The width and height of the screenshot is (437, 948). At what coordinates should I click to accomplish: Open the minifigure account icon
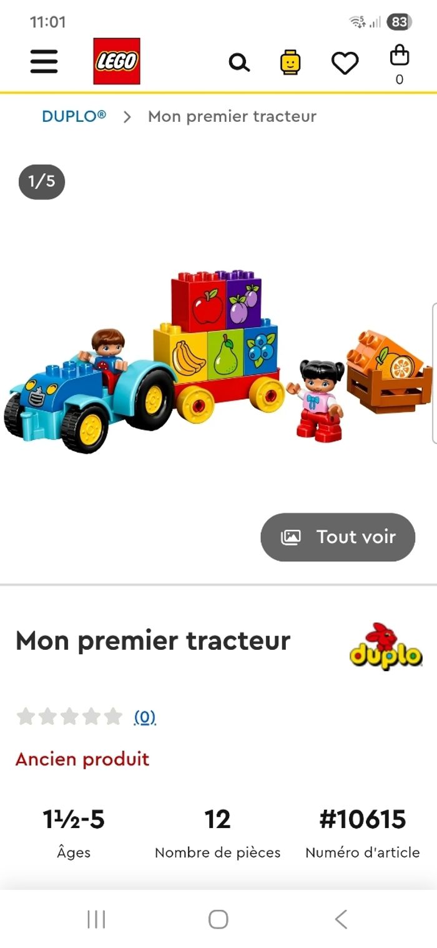tap(290, 62)
